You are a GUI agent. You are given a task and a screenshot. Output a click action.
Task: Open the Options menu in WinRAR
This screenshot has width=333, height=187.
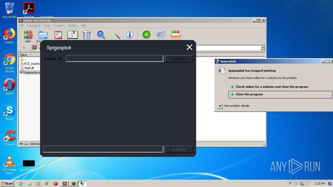pyautogui.click(x=73, y=25)
